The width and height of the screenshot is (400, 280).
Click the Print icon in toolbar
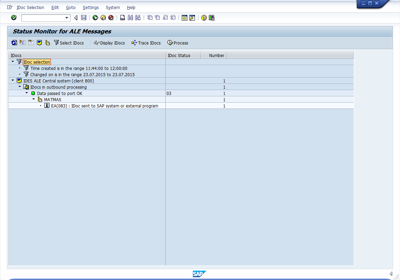click(x=123, y=18)
